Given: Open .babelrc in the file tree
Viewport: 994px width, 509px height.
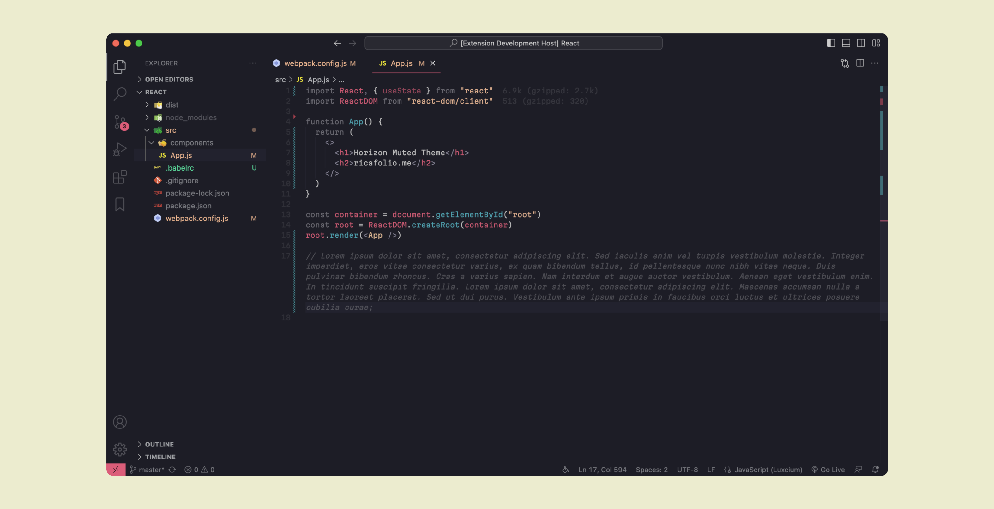Looking at the screenshot, I should (179, 168).
